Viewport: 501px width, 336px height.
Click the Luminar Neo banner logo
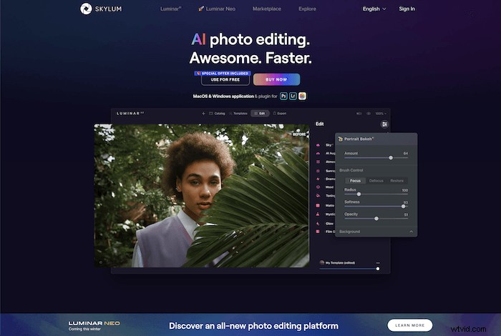click(94, 323)
